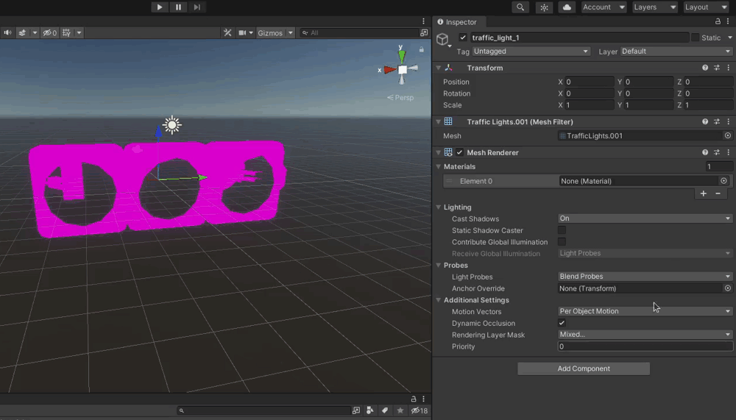Click the cloud services icon
The image size is (736, 420).
[567, 7]
